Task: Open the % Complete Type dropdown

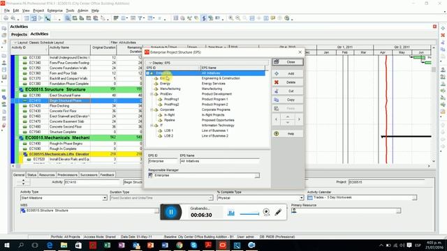Action: [x=301, y=198]
